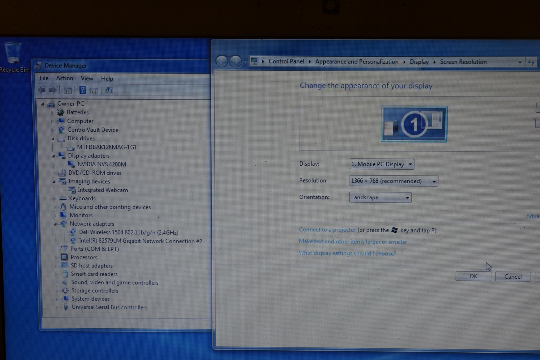540x360 pixels.
Task: Expand the Ports (COM & LPT) node
Action: pos(56,249)
